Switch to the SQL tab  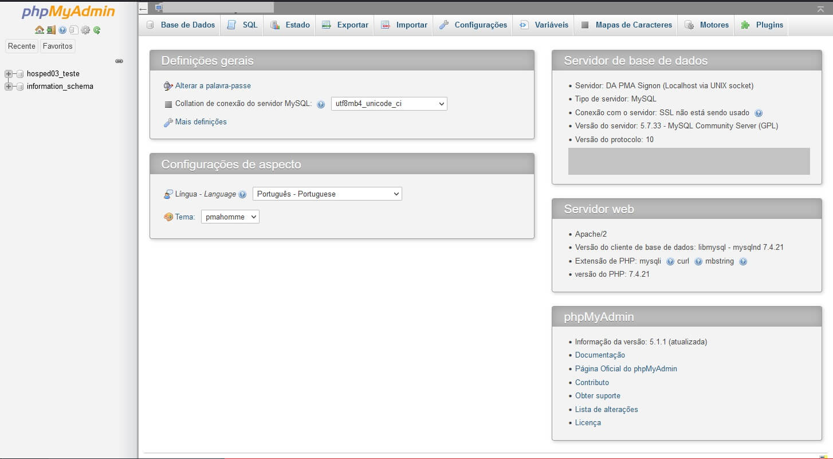242,25
